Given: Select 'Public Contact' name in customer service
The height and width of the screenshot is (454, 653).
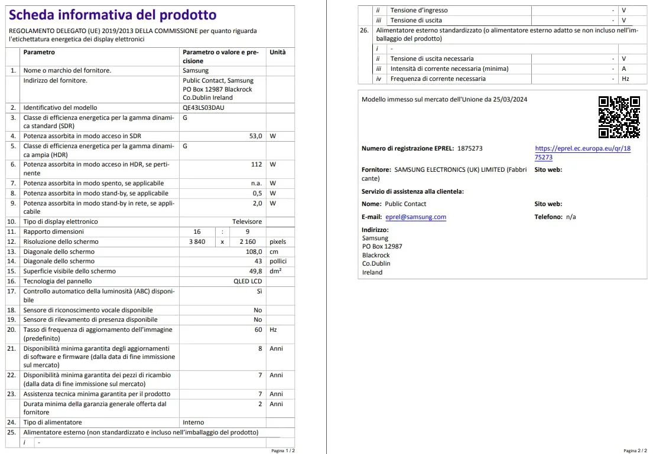Looking at the screenshot, I should (405, 204).
